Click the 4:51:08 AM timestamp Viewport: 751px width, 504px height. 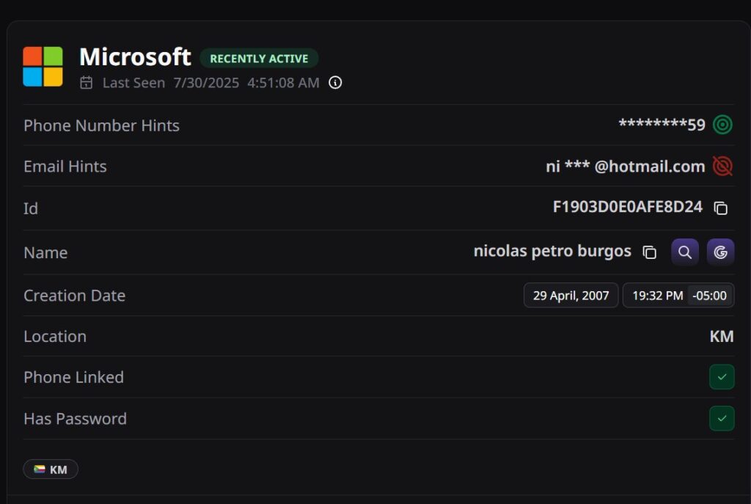283,83
